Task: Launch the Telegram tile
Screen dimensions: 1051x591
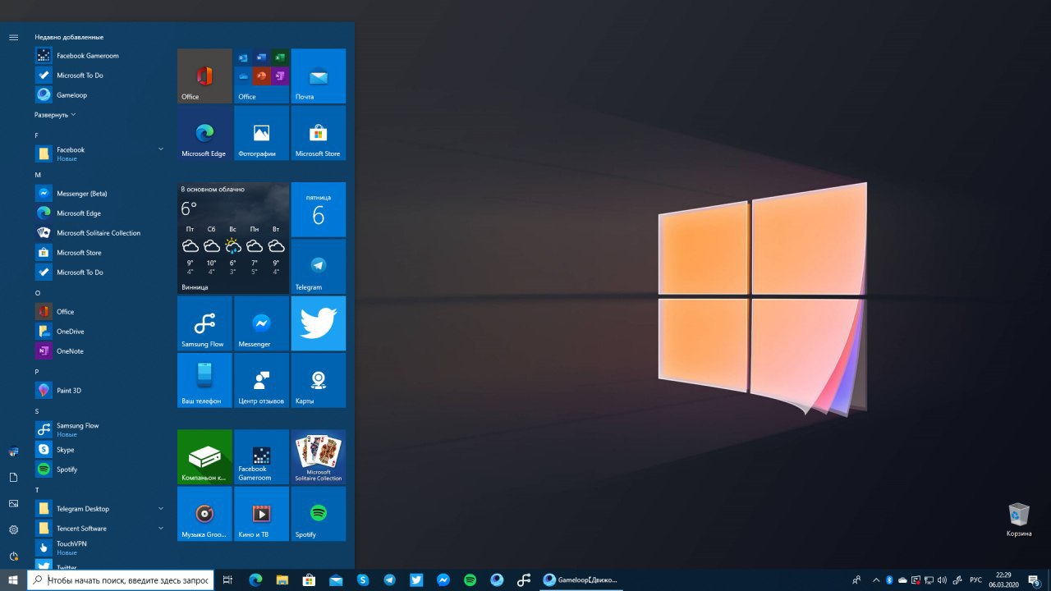Action: coord(319,266)
